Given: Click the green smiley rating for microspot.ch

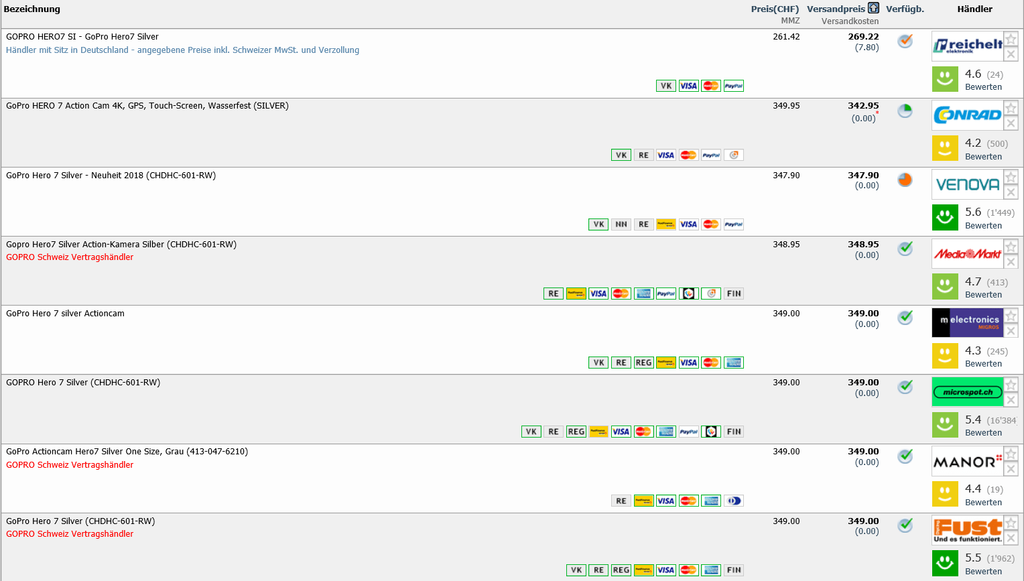Looking at the screenshot, I should pyautogui.click(x=945, y=425).
